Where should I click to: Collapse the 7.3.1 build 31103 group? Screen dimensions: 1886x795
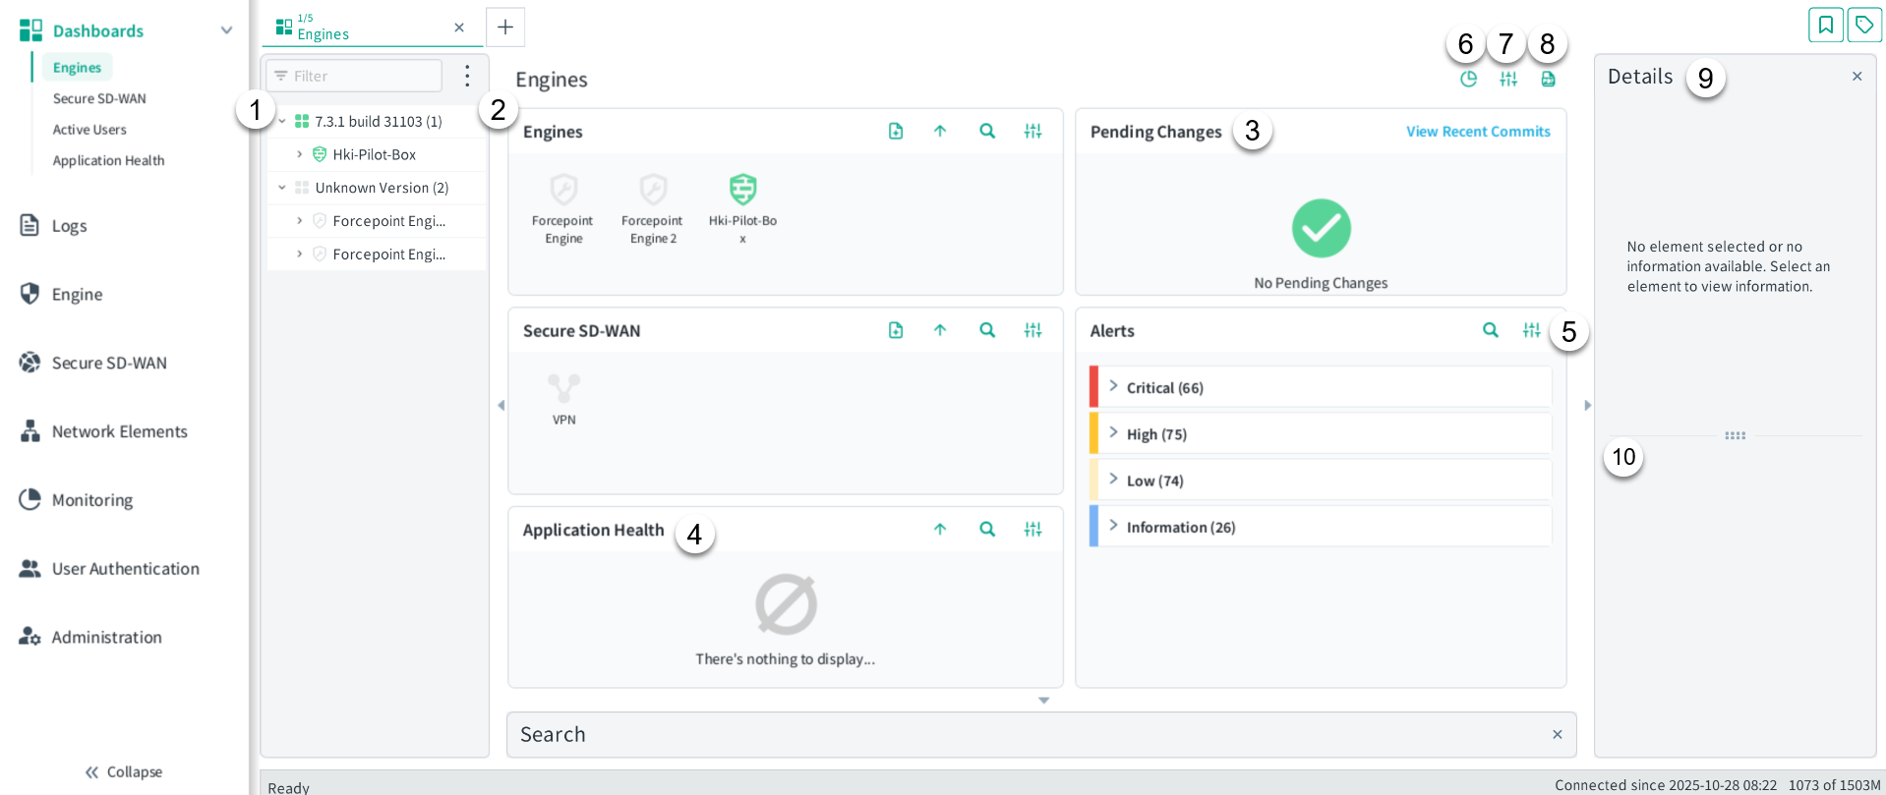click(x=282, y=121)
